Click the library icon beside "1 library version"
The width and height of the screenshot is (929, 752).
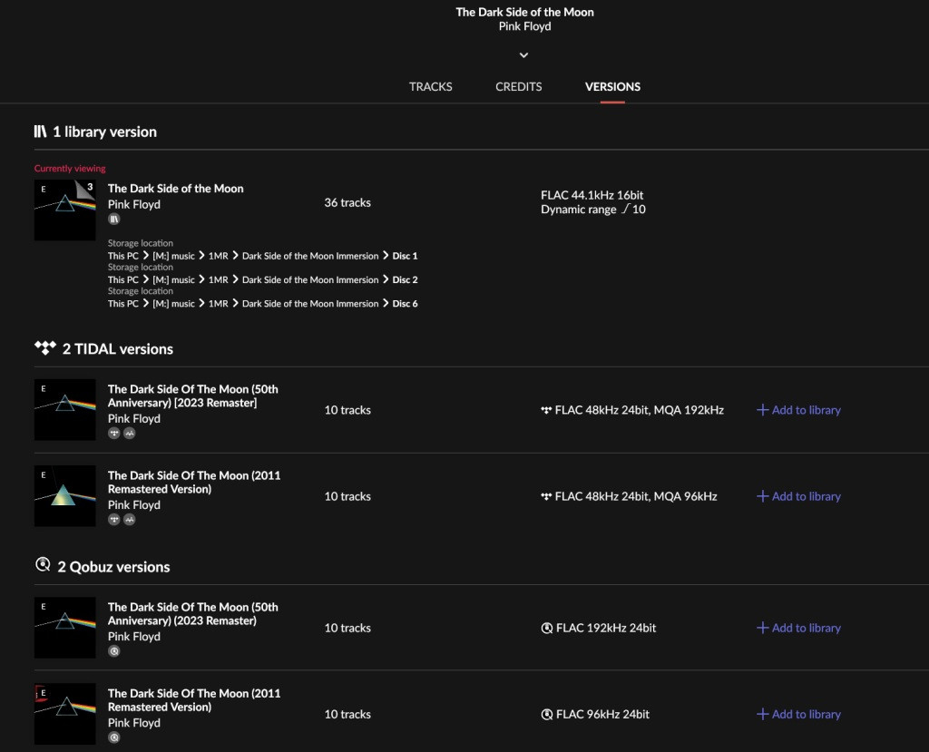40,132
